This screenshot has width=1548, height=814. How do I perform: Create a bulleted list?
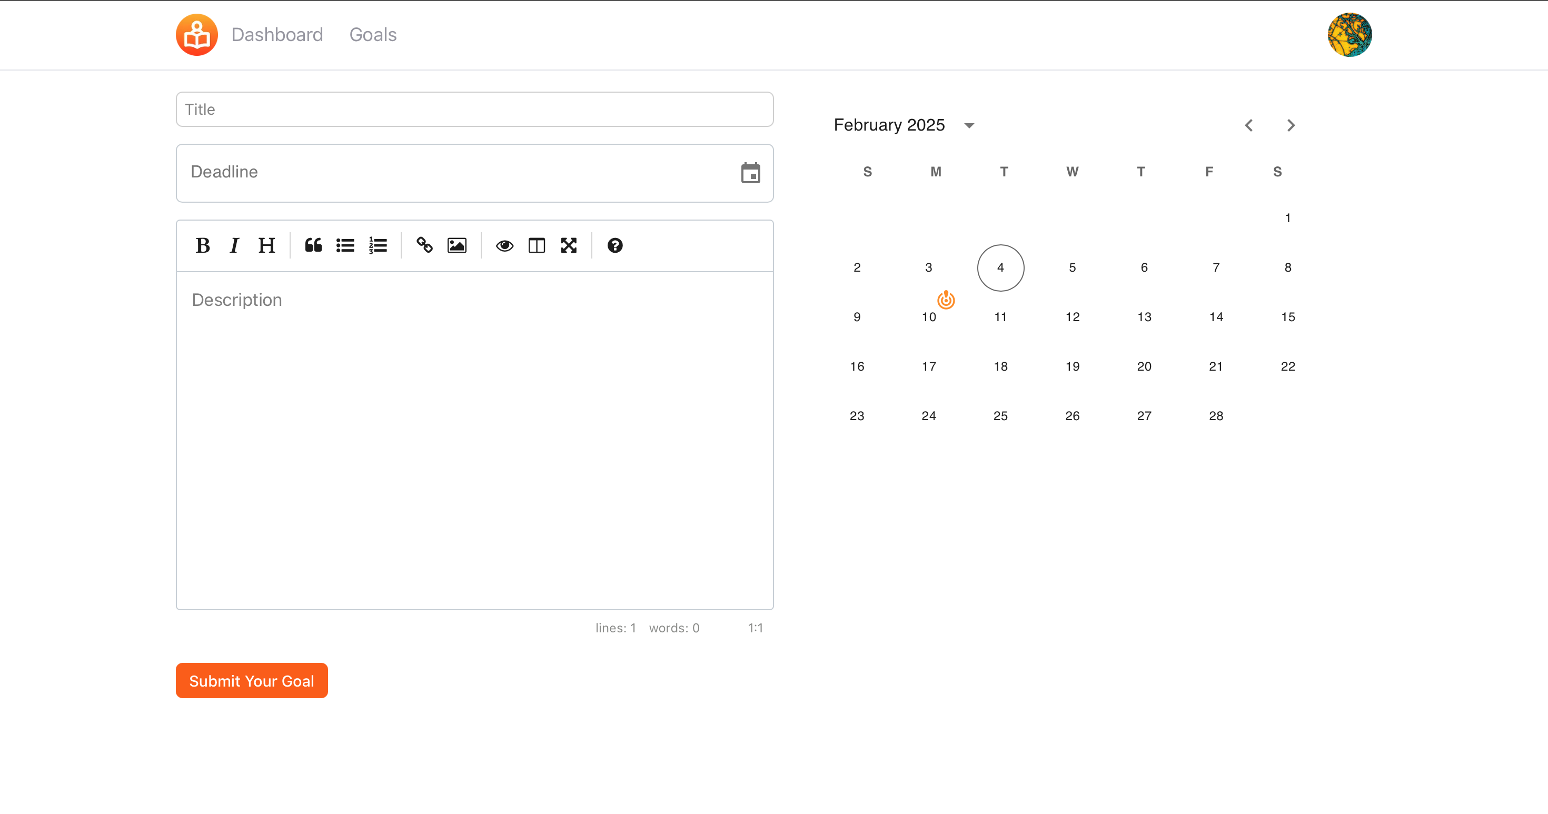coord(345,245)
